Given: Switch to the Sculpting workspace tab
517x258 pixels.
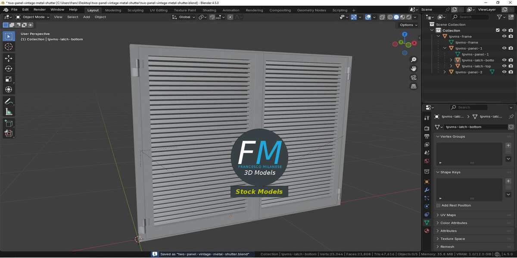Looking at the screenshot, I should coord(135,10).
